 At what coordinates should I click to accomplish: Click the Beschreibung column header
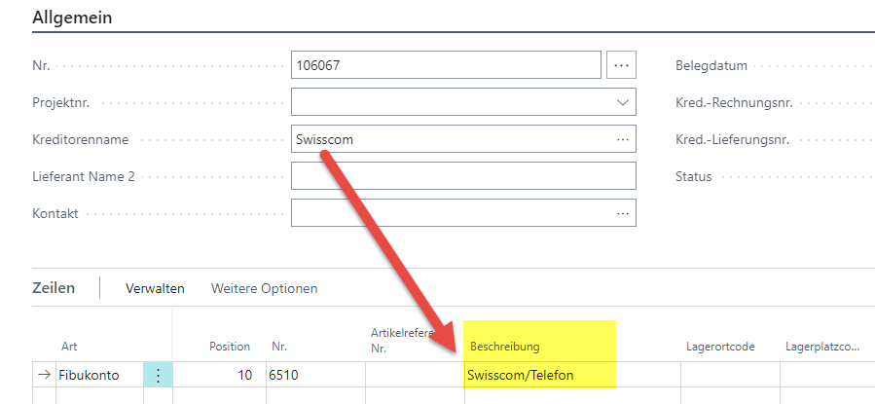505,347
